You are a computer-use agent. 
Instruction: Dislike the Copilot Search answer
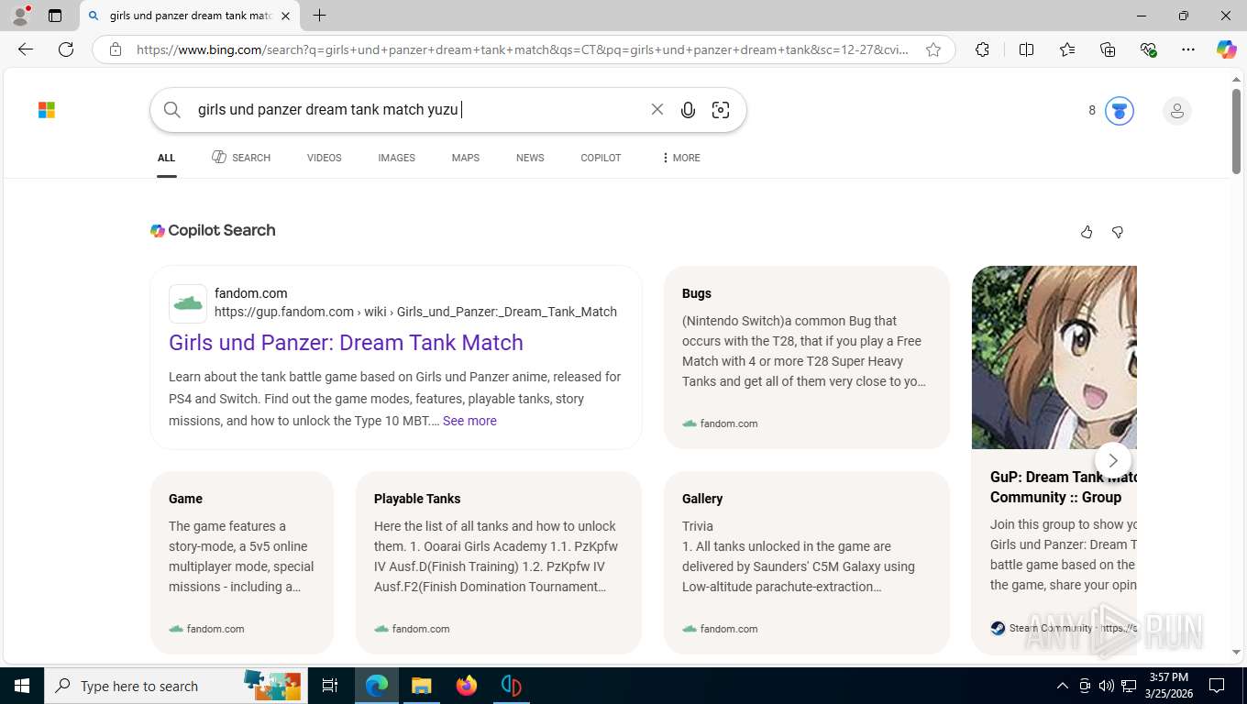(x=1117, y=232)
